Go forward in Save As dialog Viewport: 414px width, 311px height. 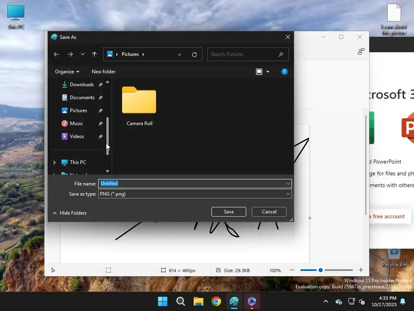click(x=70, y=54)
